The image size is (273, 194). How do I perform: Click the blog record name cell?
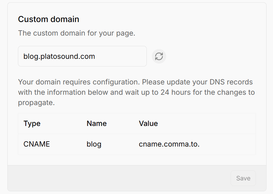[94, 144]
